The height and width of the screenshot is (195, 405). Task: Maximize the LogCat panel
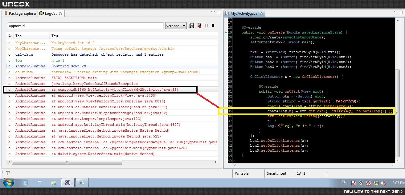[x=219, y=12]
